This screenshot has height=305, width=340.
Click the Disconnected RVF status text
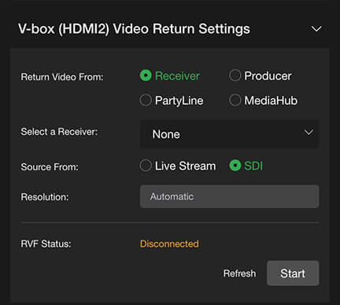coord(169,244)
